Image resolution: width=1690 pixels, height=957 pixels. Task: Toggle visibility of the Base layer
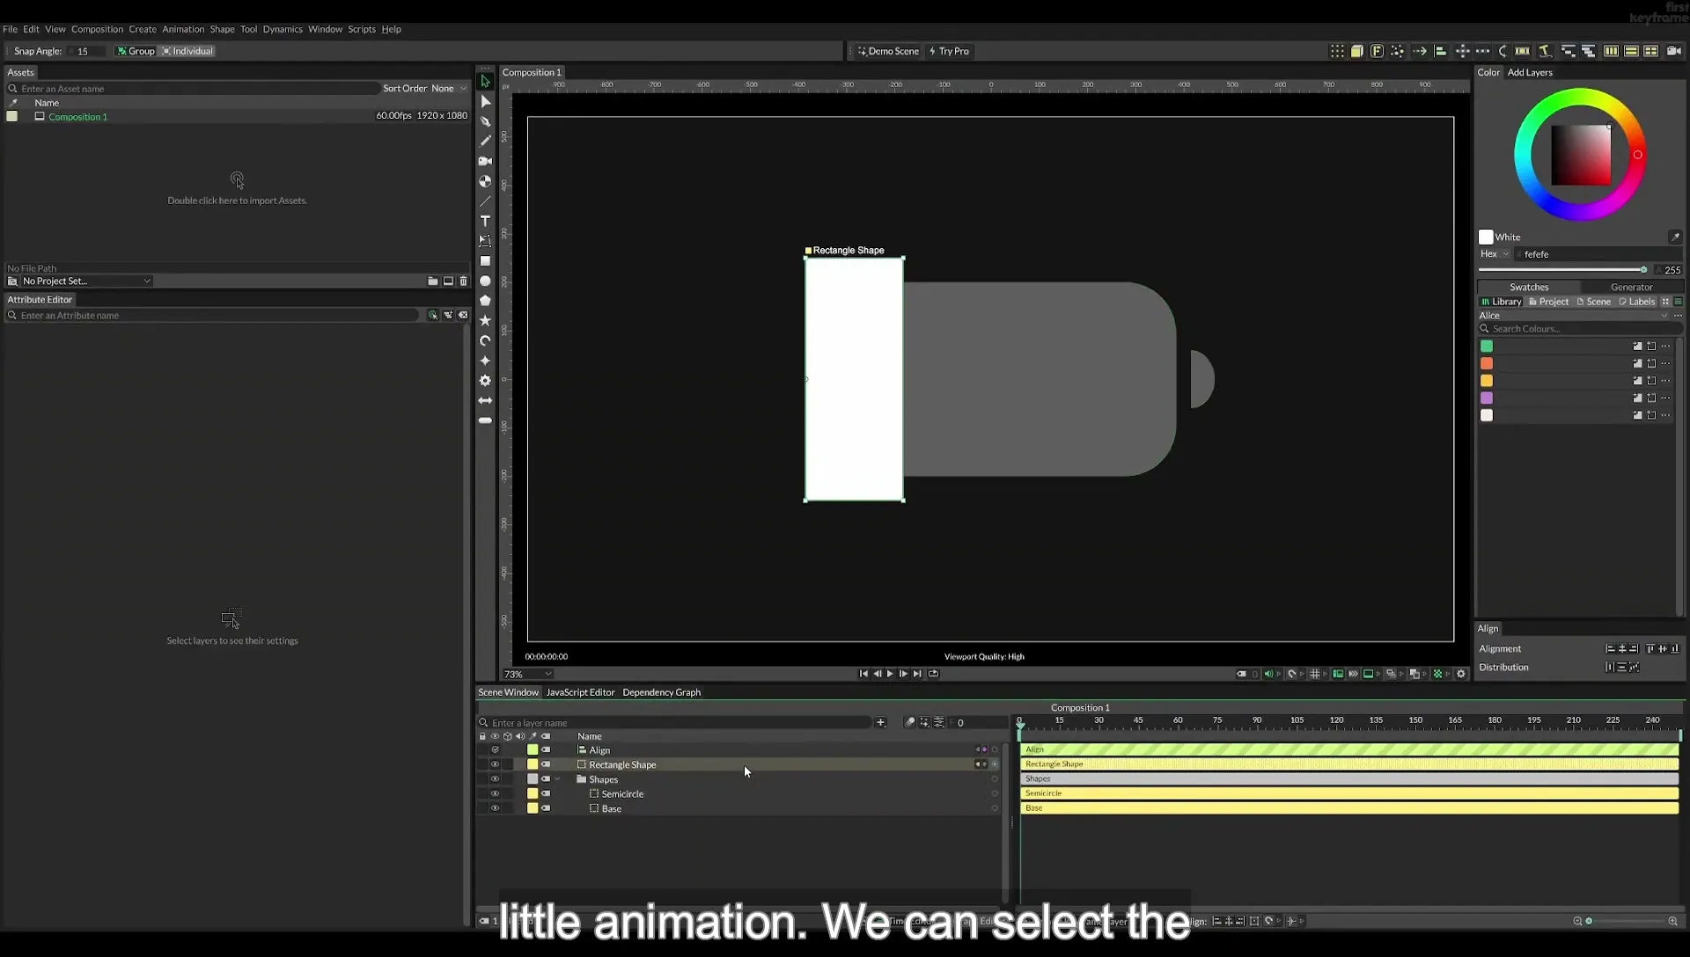[x=495, y=808]
